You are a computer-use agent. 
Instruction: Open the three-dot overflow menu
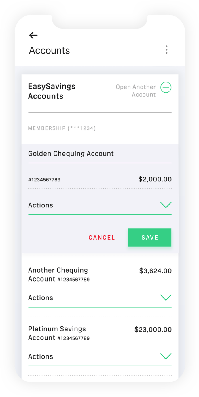[166, 50]
